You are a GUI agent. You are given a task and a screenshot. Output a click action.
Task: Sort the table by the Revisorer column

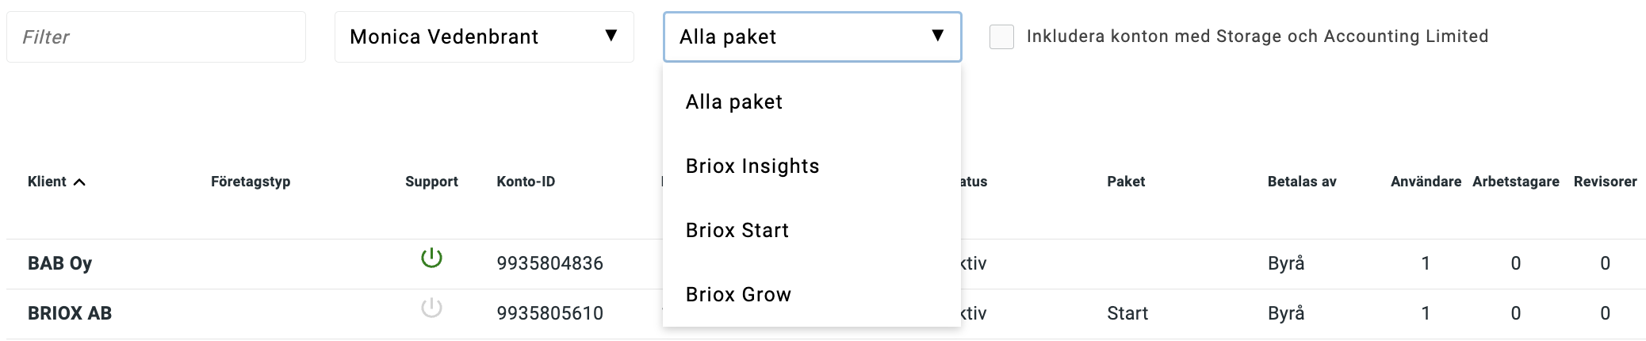1605,182
